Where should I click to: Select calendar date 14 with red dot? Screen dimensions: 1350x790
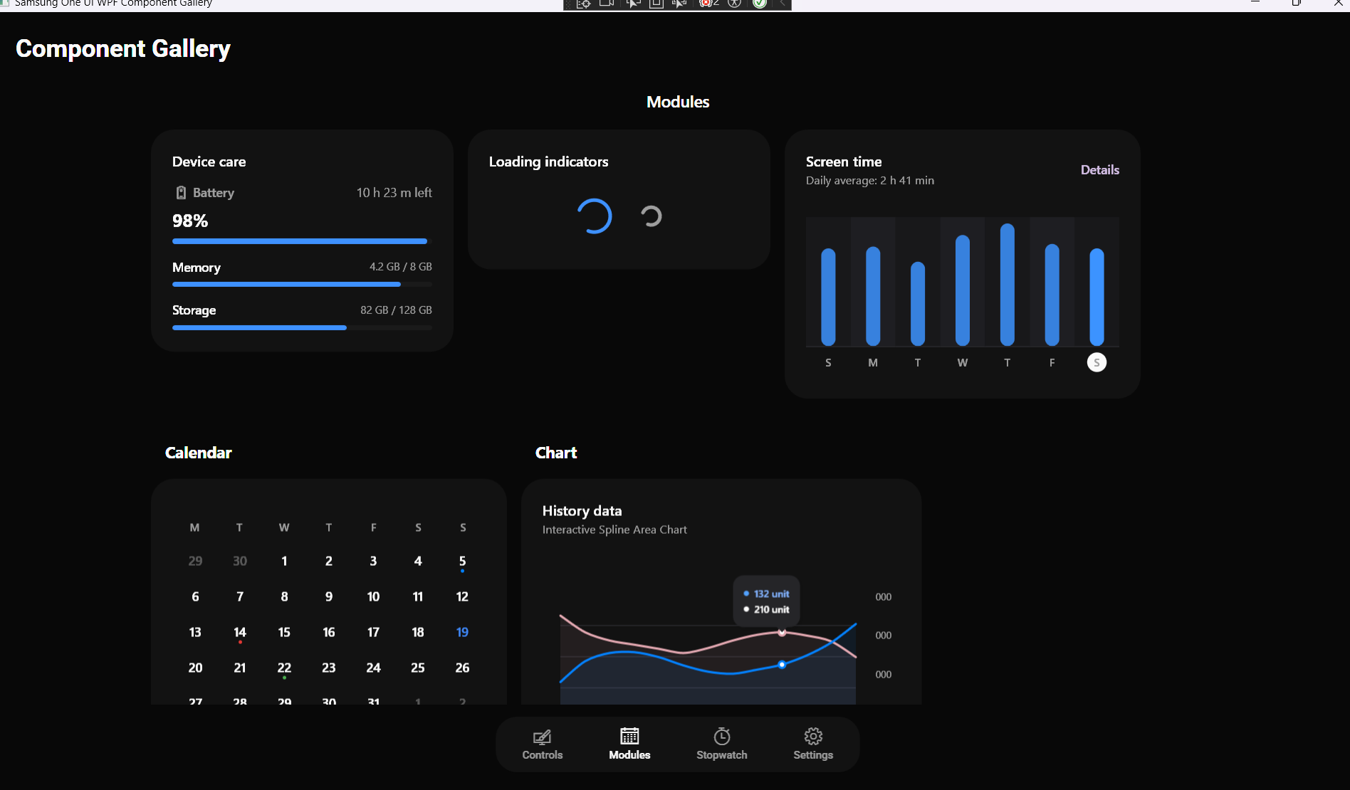click(240, 632)
